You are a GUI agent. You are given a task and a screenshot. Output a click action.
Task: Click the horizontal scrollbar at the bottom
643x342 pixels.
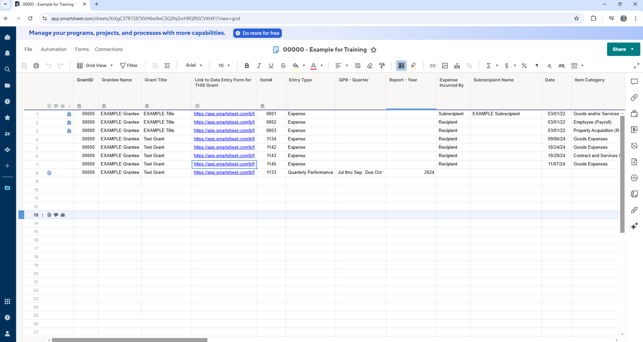[x=129, y=340]
